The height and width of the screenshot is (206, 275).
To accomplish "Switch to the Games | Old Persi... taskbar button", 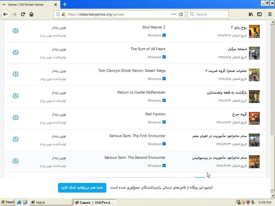I will [95, 202].
